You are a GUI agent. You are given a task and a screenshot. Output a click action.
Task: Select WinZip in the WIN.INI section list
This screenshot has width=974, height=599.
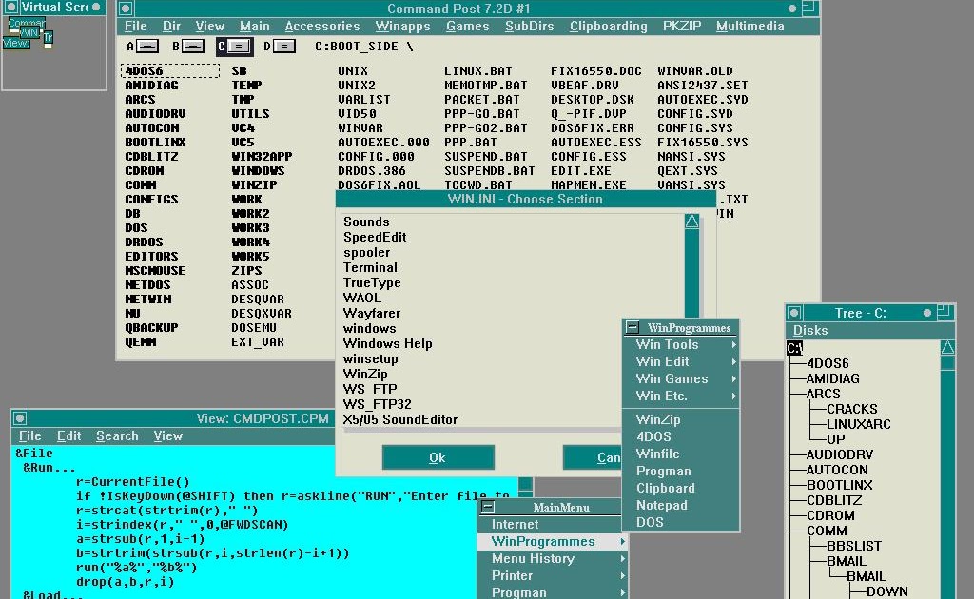click(368, 374)
